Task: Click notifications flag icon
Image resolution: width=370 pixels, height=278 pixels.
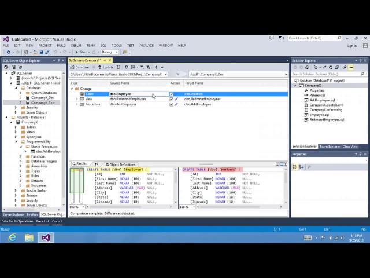Action: [280, 38]
